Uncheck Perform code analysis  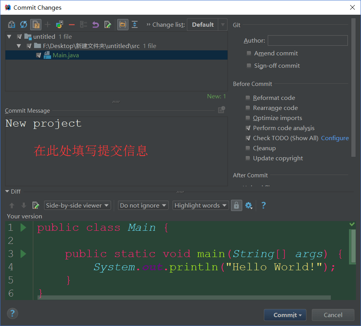pos(248,128)
